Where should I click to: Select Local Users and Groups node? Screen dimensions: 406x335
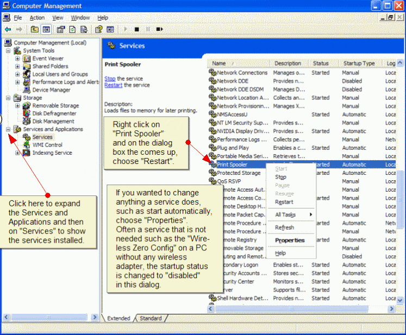tap(60, 74)
